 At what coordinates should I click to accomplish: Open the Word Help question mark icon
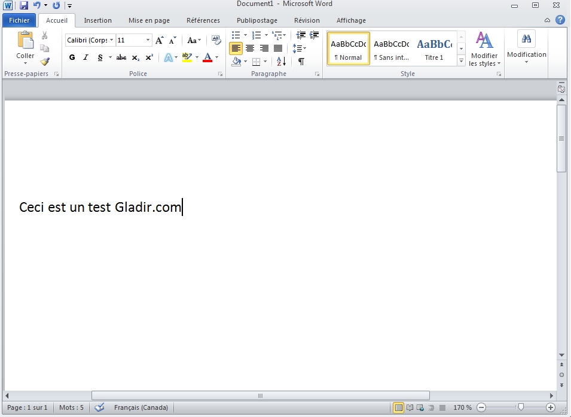pyautogui.click(x=560, y=20)
